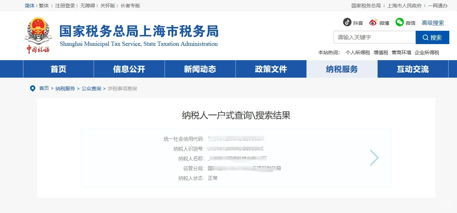
Task: Open 高级搜索 advanced search
Action: click(433, 23)
